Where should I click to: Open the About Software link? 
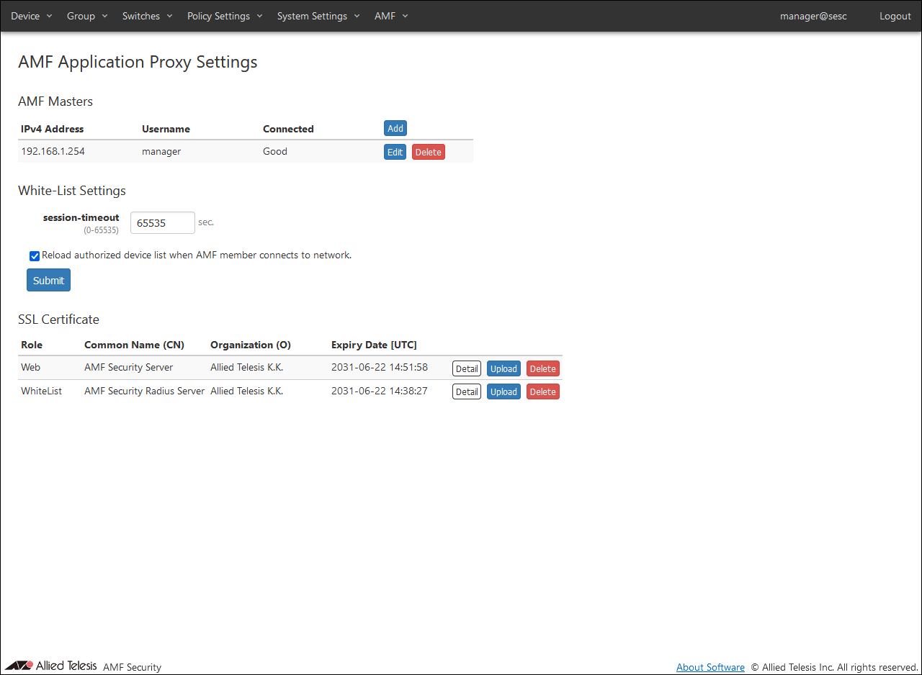(x=710, y=667)
